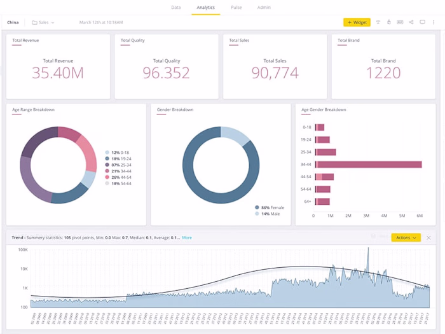Click the 34-44 bar in Age Gender chart
This screenshot has height=334, width=445.
tap(368, 164)
